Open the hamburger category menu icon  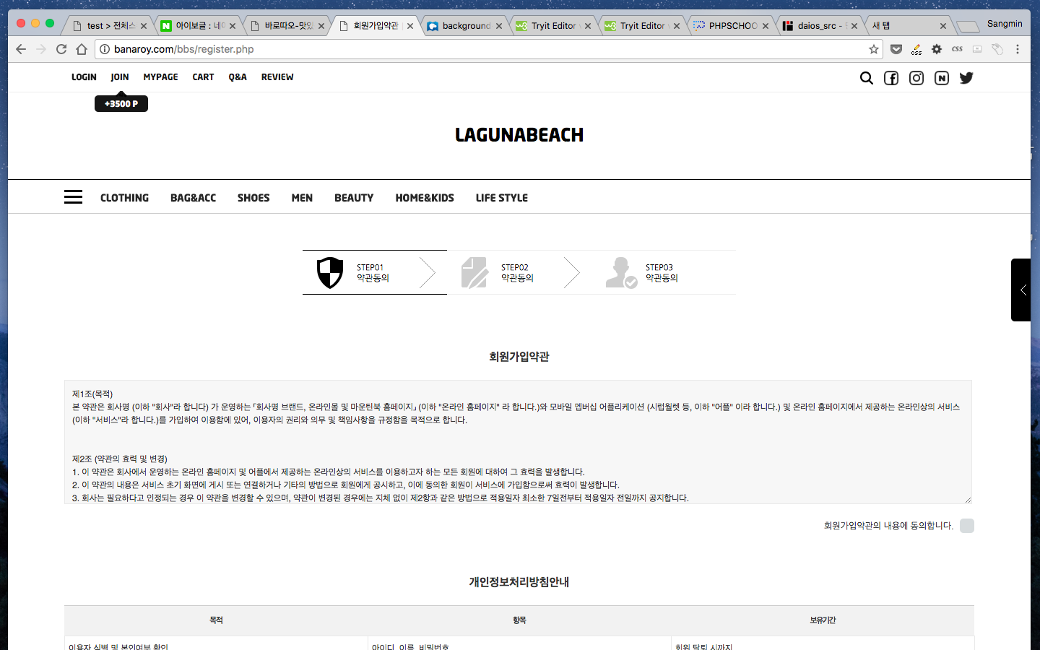tap(73, 197)
